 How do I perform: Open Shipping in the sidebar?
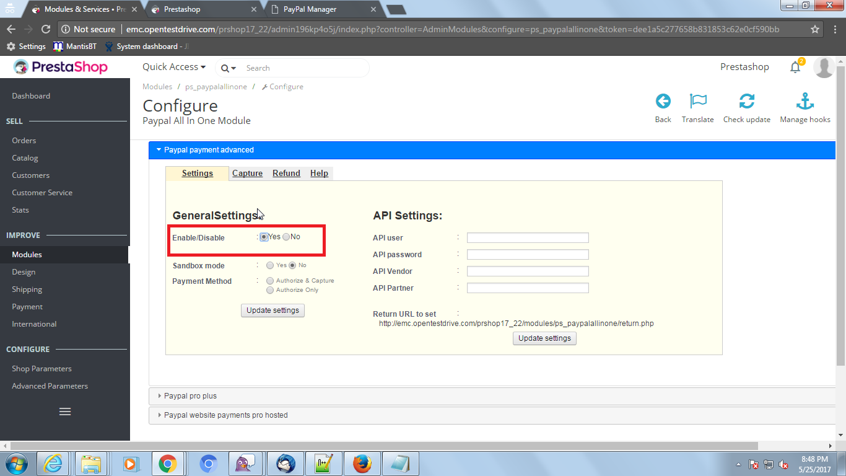coord(27,289)
